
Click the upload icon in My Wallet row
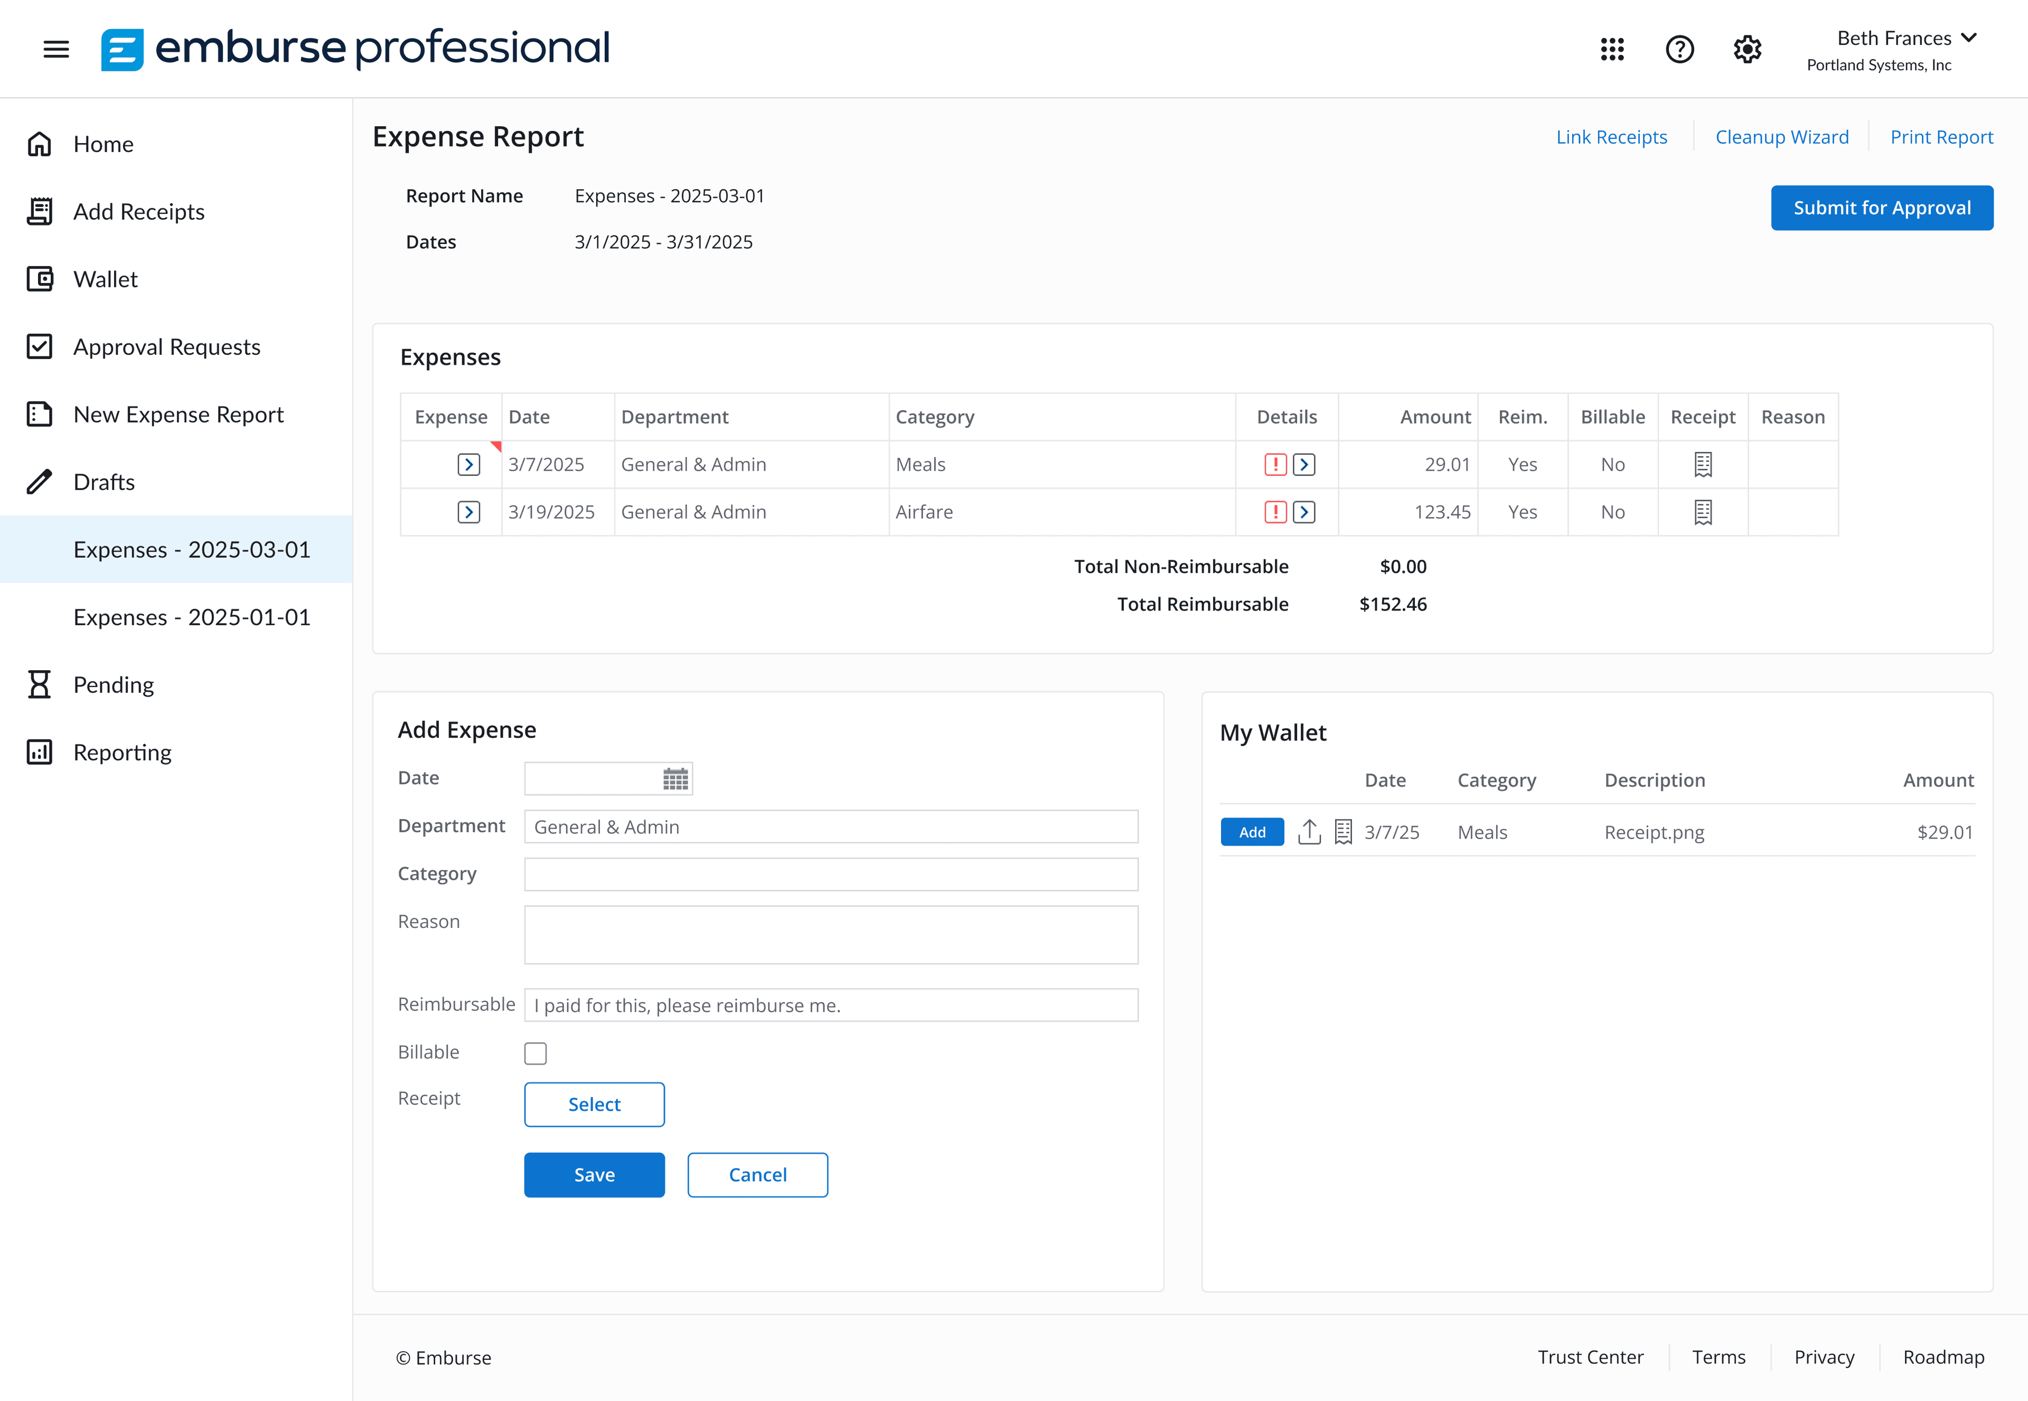[x=1309, y=831]
